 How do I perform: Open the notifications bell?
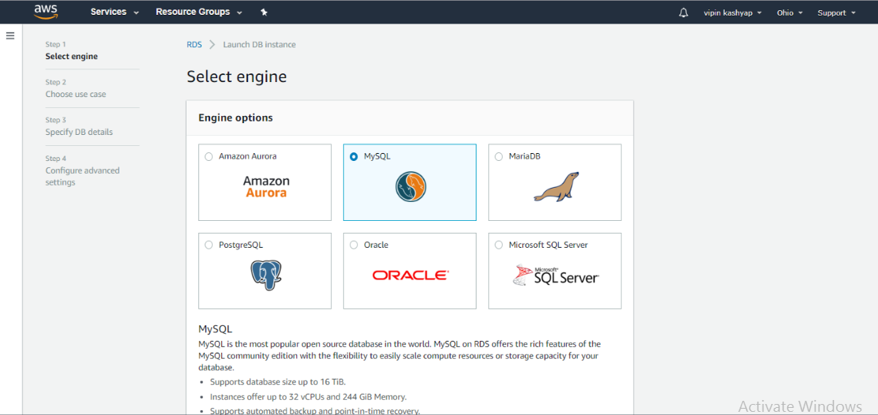683,13
